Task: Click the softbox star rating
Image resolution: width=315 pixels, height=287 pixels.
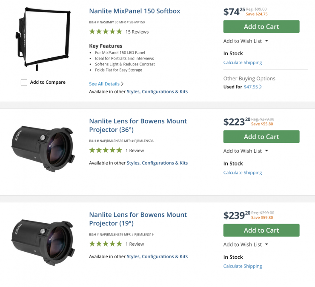Action: pos(105,32)
